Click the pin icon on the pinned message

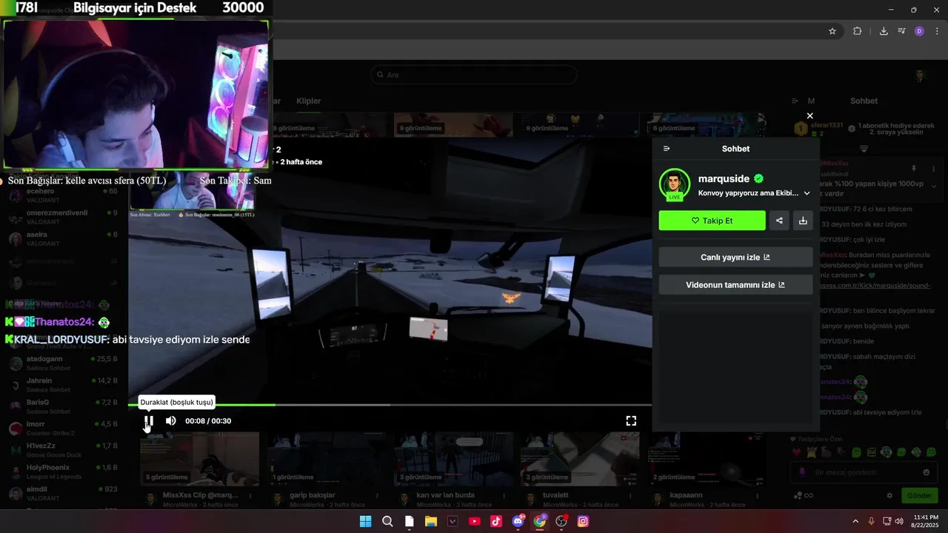point(913,169)
